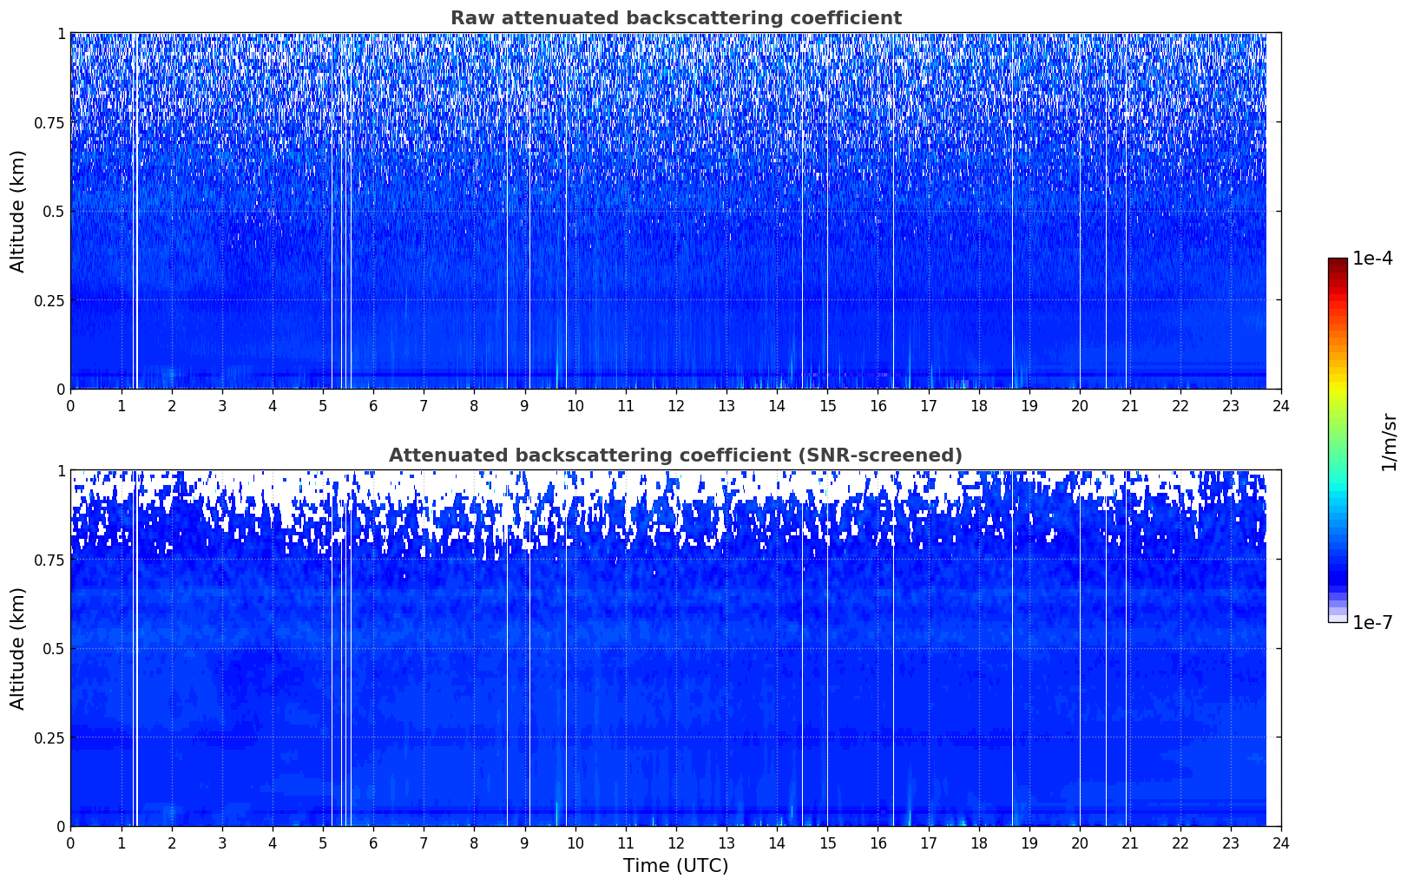Click hour 24 tick on the raw plot axis
Viewport: 1407px width, 885px height.
pyautogui.click(x=1280, y=405)
